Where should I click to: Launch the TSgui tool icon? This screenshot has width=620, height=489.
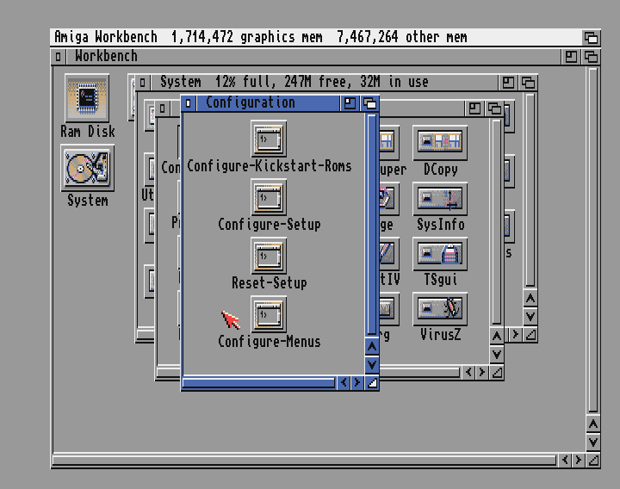pyautogui.click(x=440, y=254)
